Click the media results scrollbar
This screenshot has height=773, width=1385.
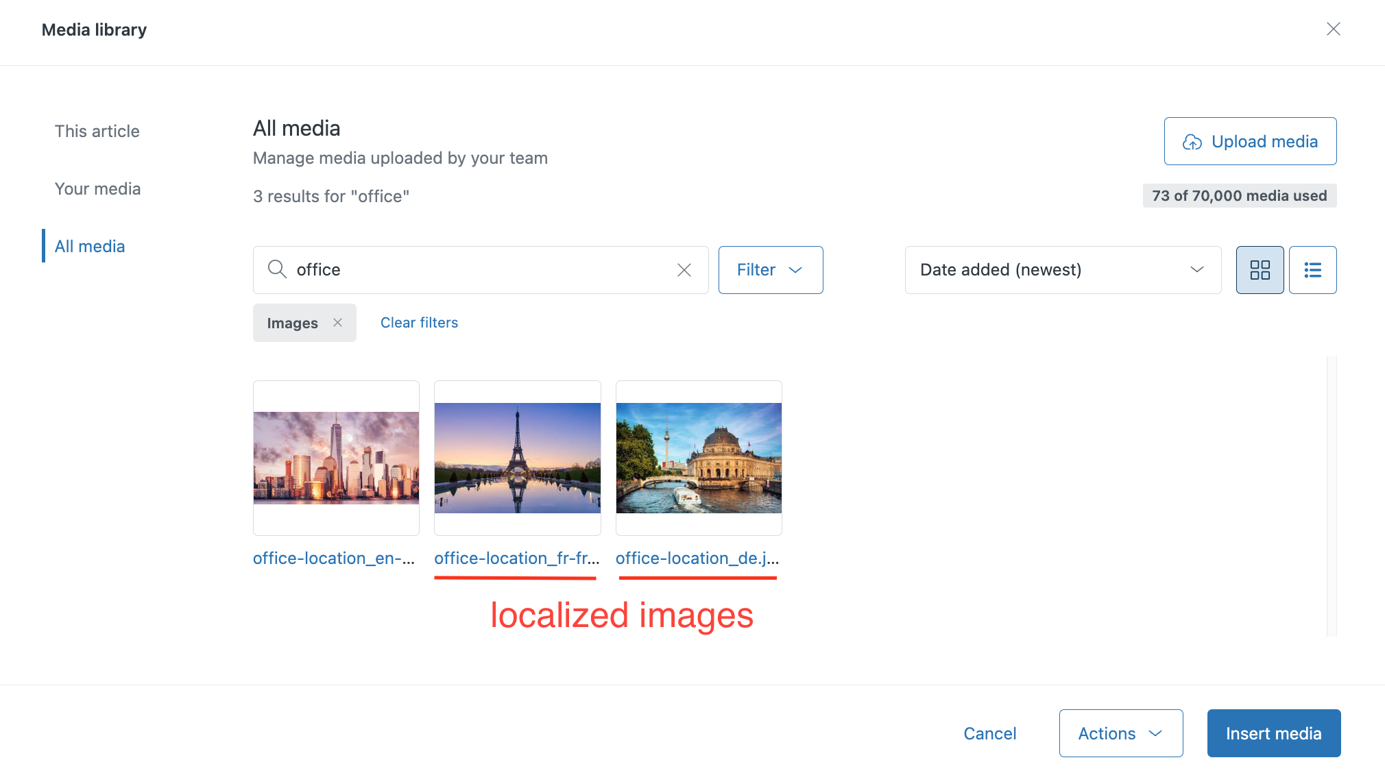pyautogui.click(x=1332, y=496)
